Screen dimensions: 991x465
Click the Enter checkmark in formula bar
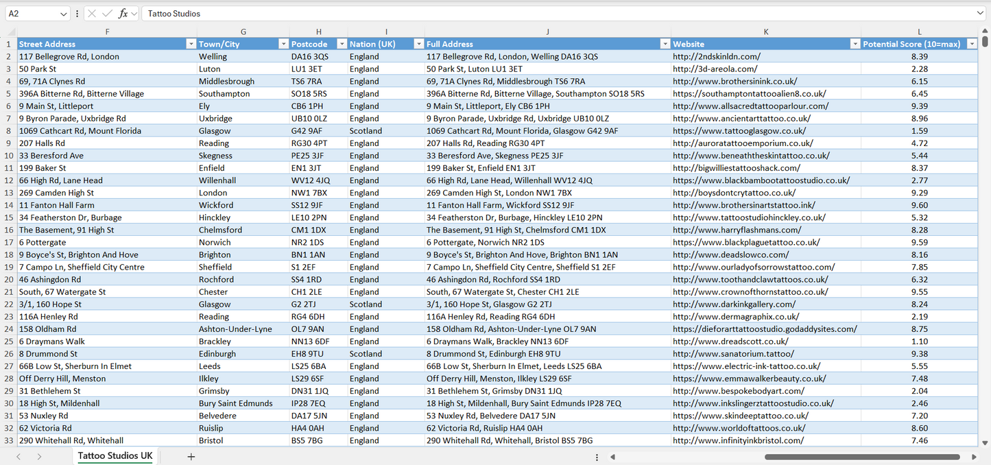coord(107,14)
